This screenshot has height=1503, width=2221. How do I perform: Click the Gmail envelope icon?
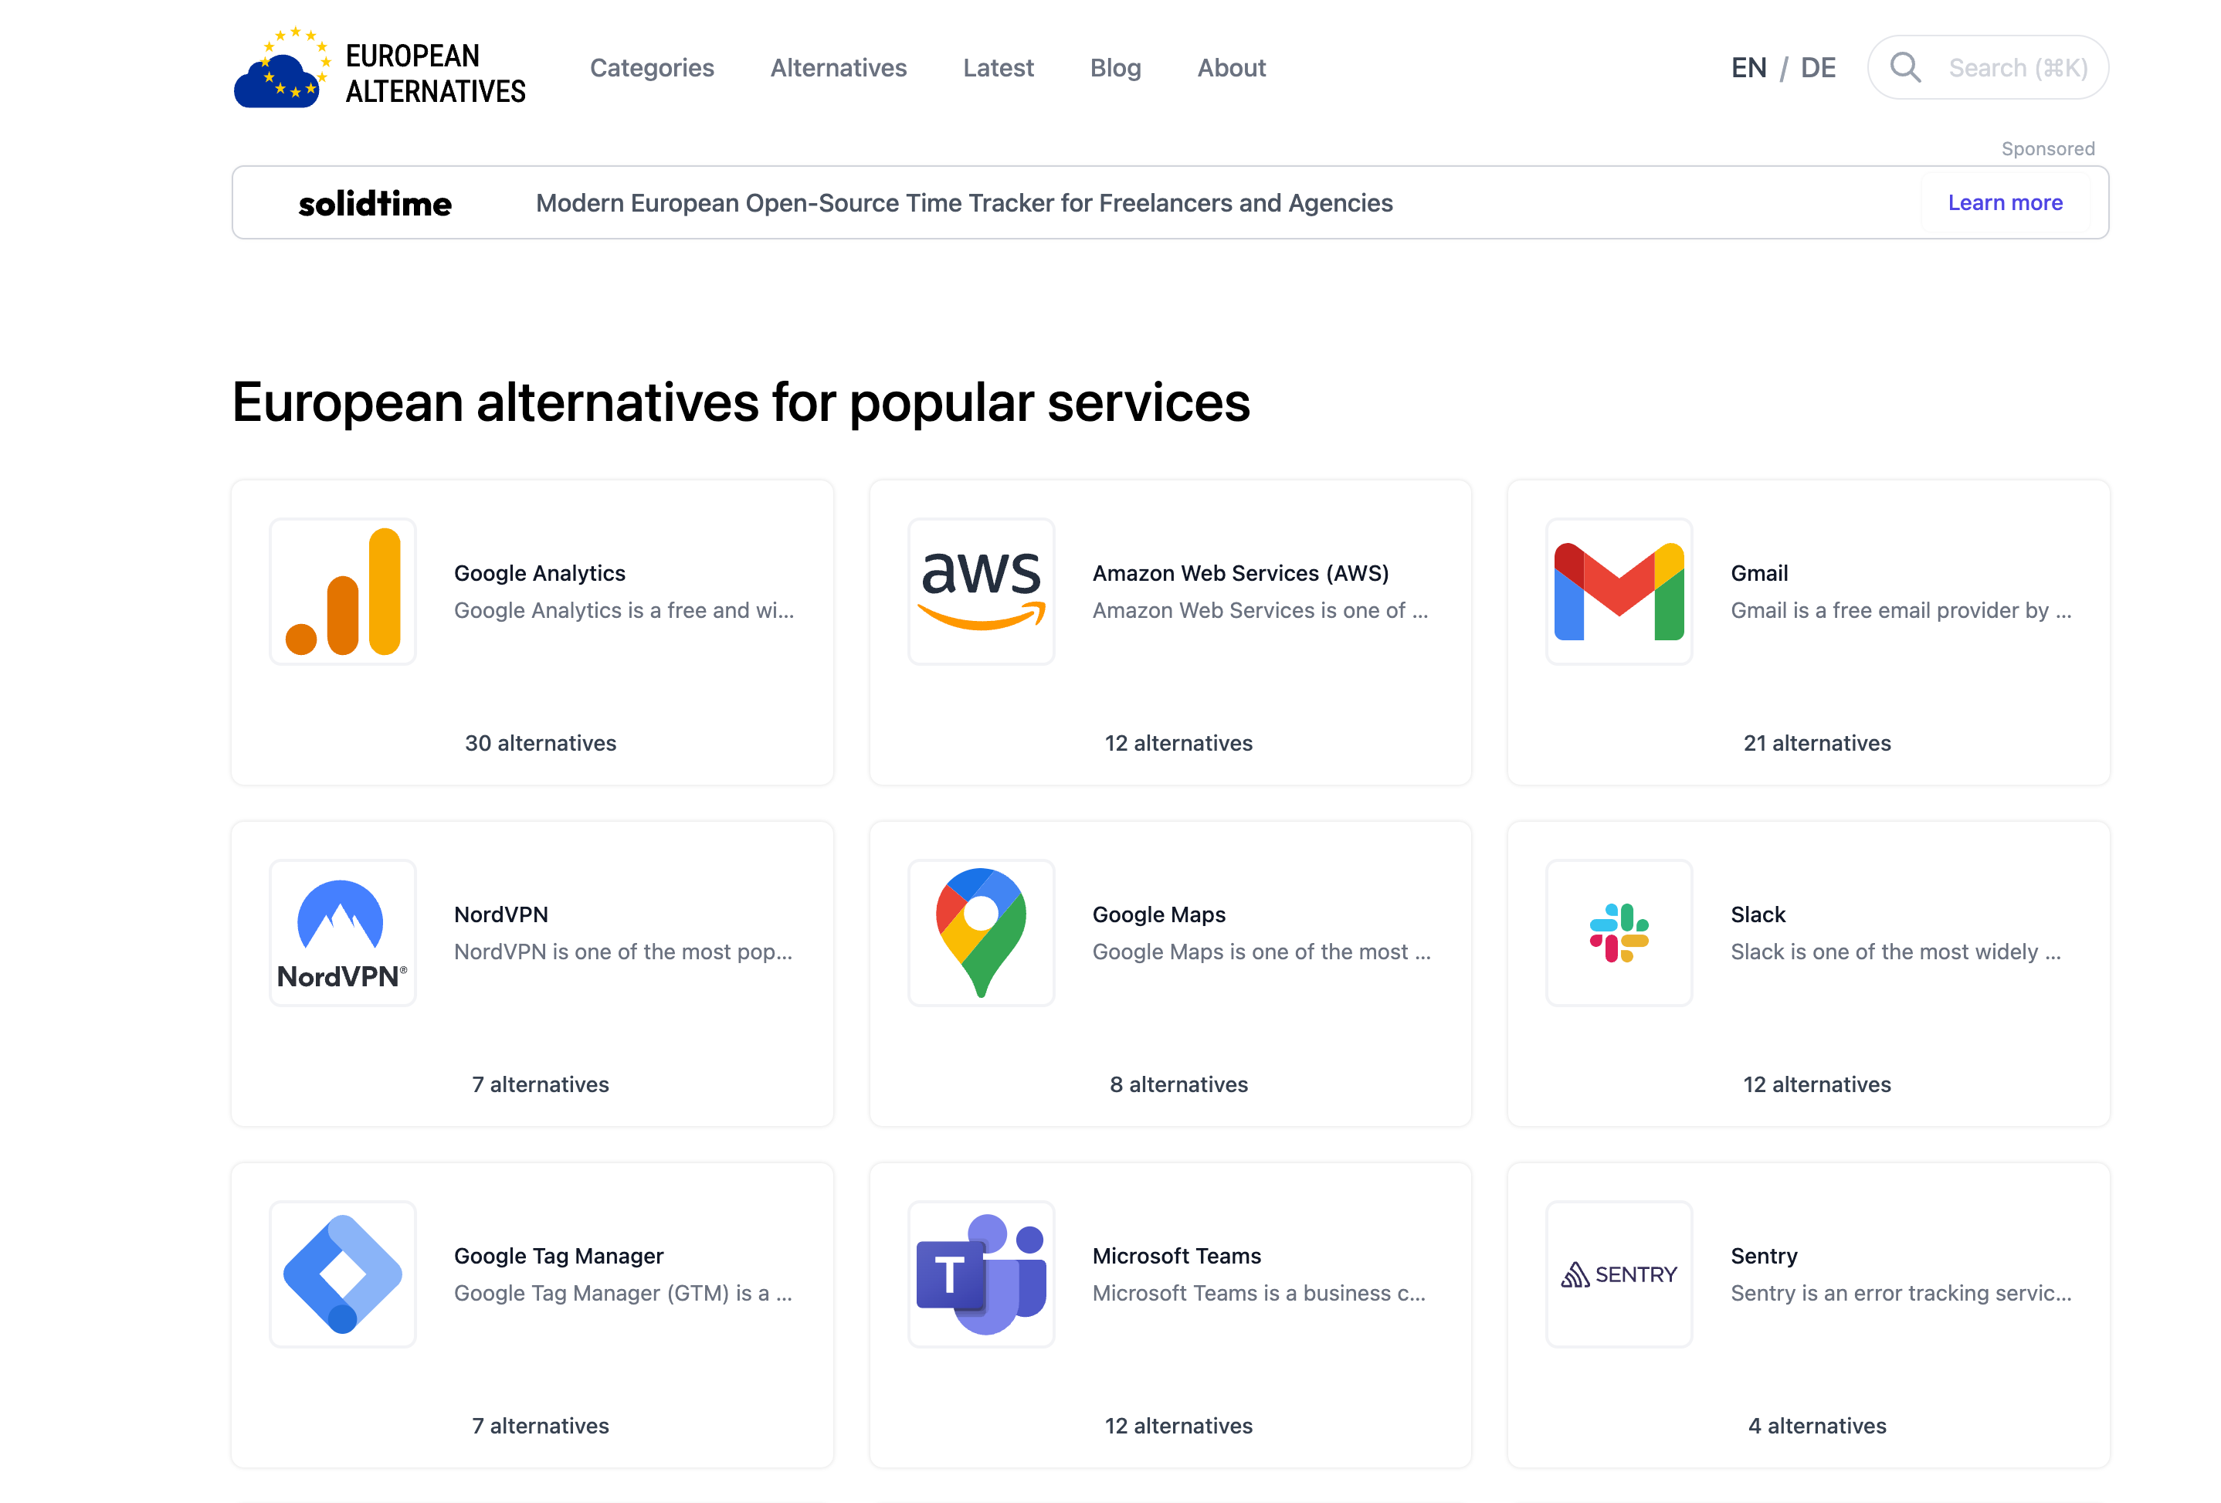click(x=1619, y=591)
